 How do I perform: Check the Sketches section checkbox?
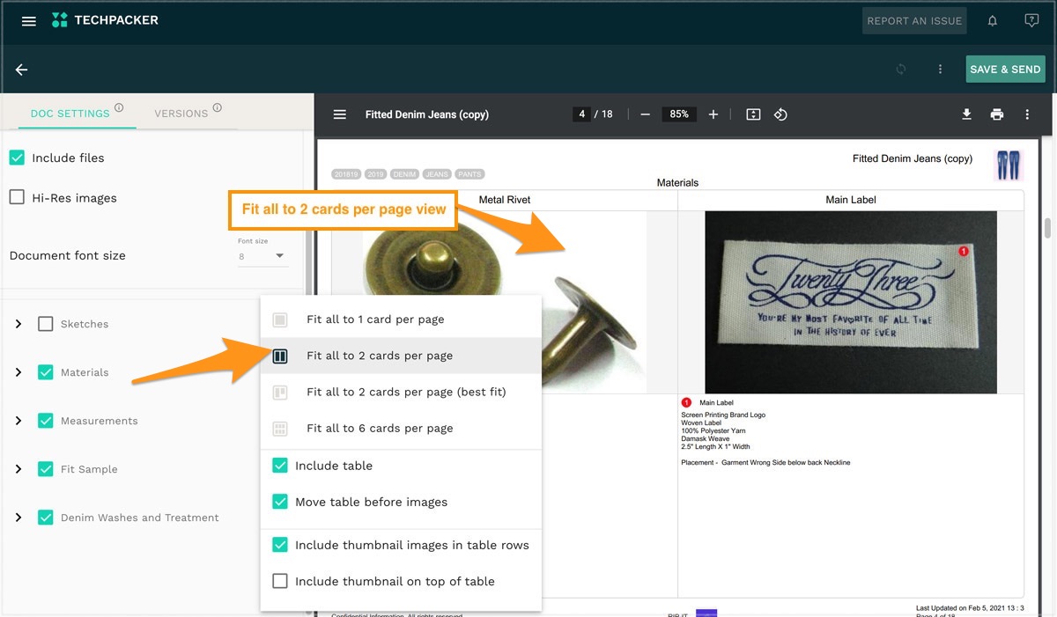click(46, 324)
